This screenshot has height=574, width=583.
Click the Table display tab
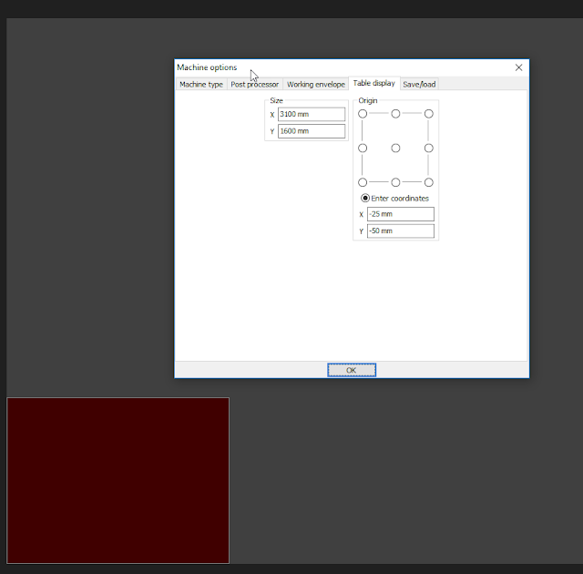point(374,83)
